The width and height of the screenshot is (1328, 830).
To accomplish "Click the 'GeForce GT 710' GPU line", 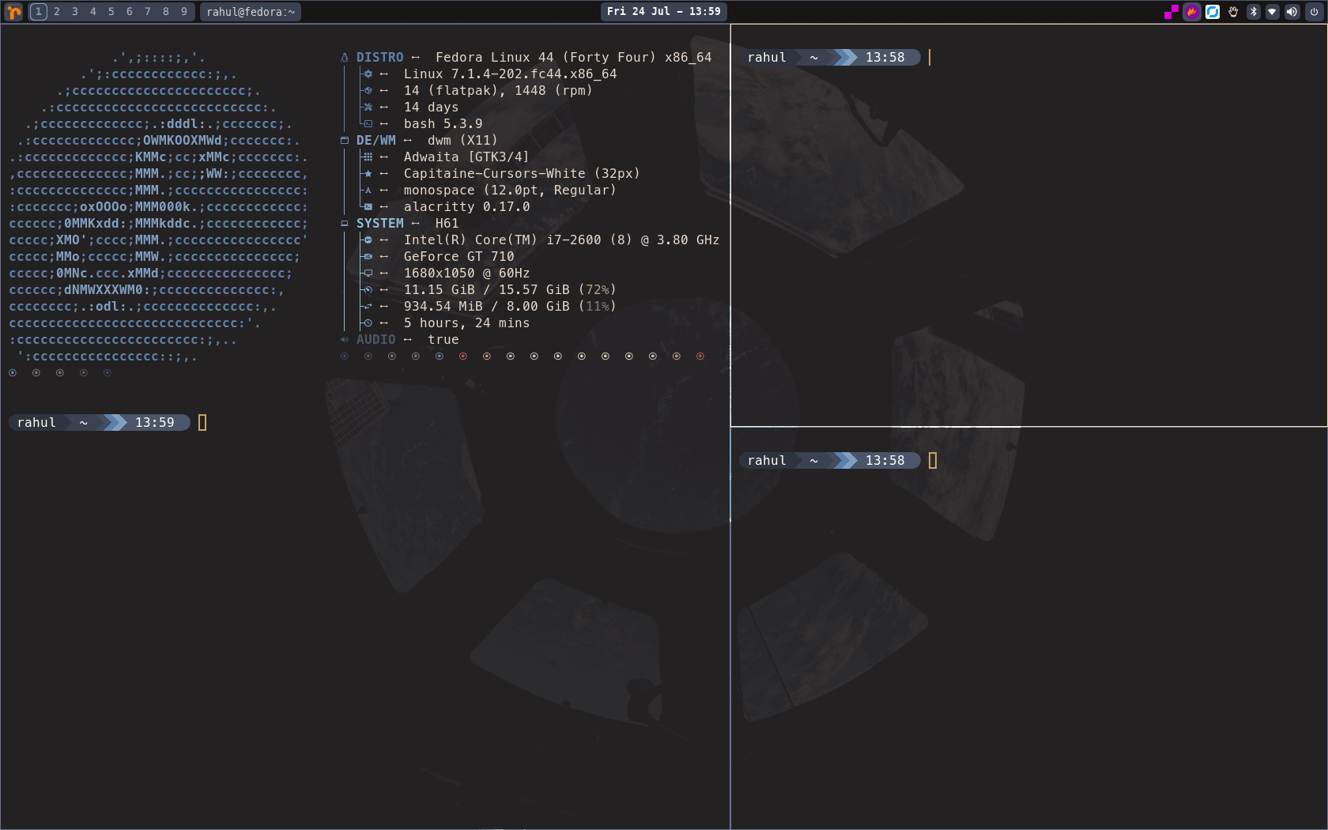I will [x=458, y=257].
